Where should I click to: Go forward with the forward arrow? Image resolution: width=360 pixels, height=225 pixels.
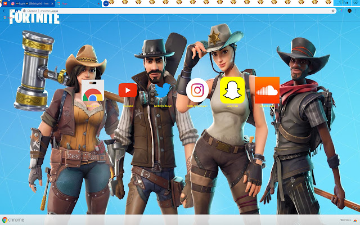tap(11, 11)
